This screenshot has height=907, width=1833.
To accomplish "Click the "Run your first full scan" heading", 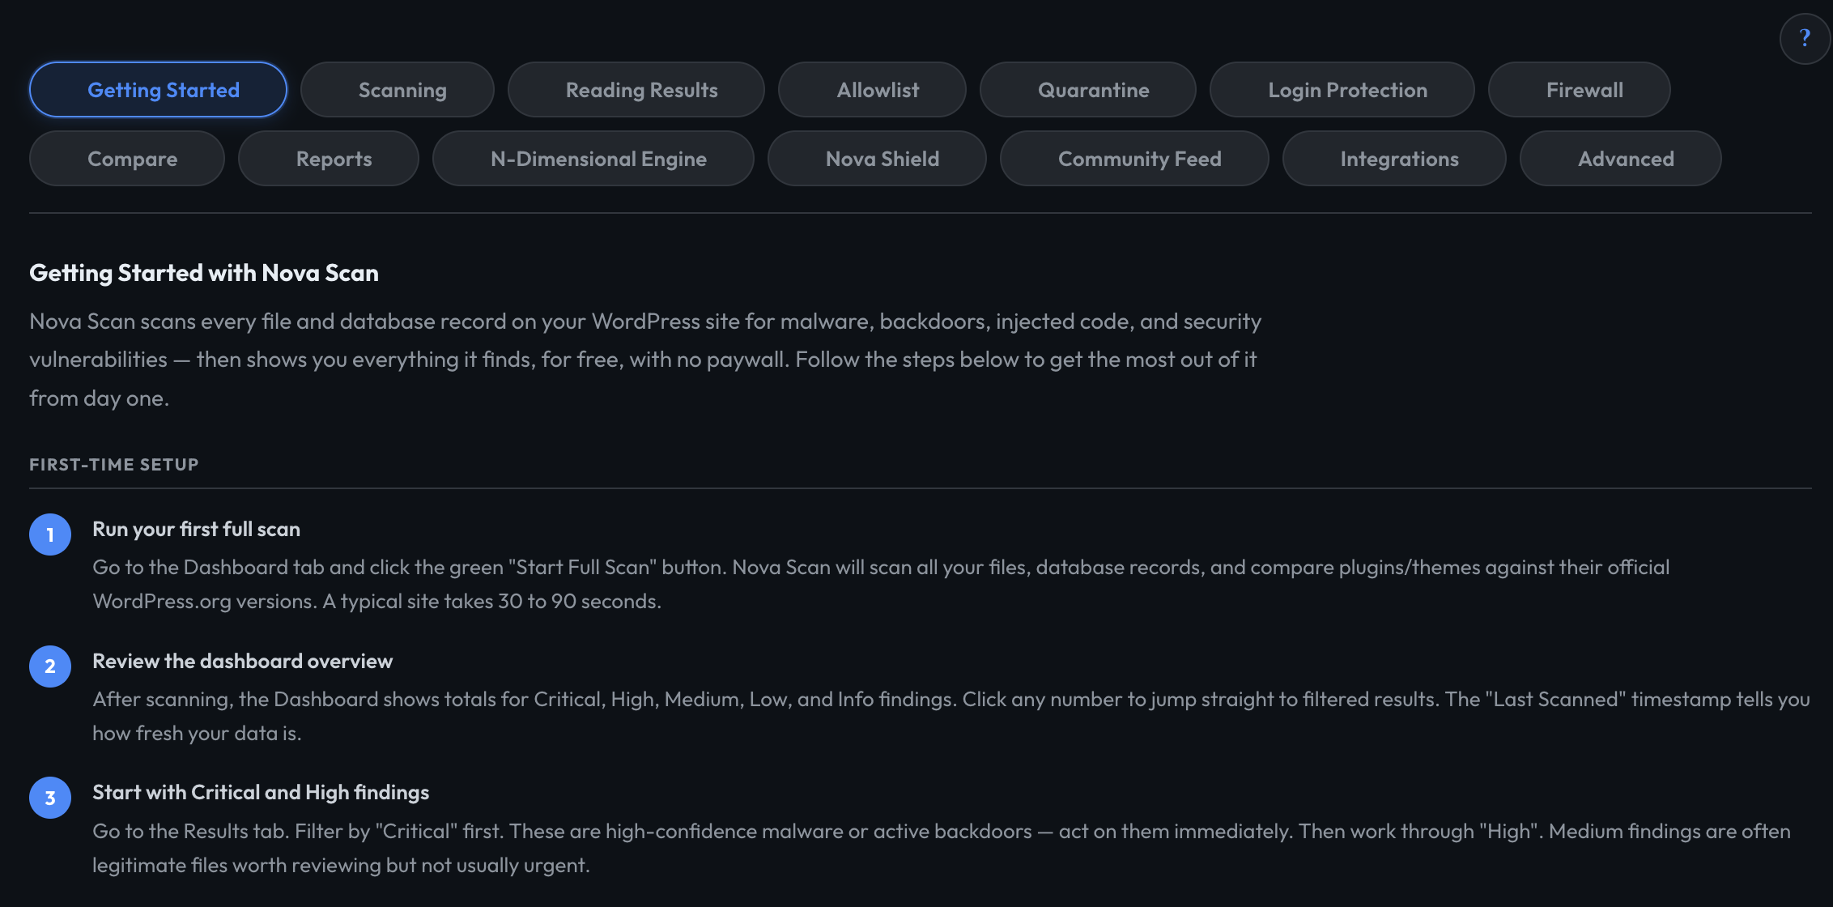I will point(196,529).
